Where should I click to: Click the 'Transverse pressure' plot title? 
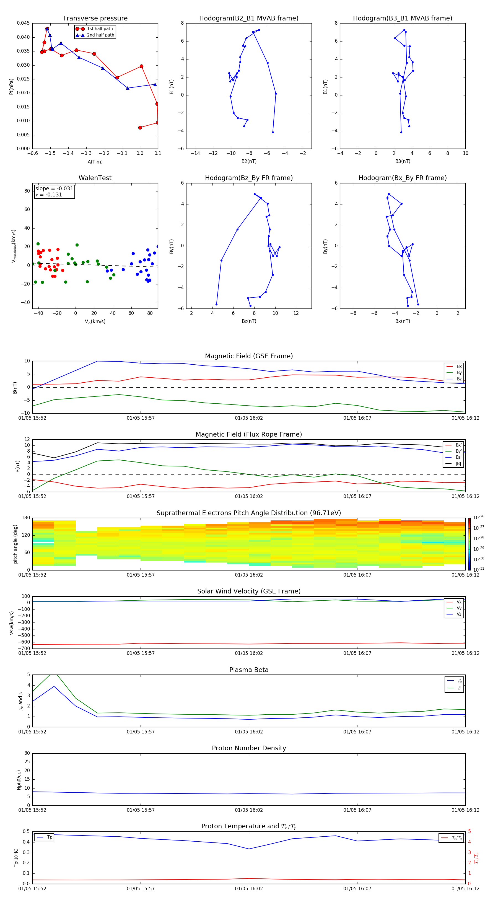tap(95, 19)
